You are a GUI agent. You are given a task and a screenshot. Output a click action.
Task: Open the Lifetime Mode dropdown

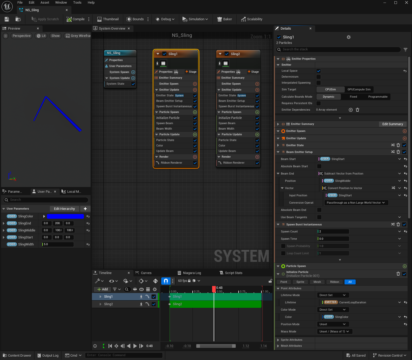(333, 295)
